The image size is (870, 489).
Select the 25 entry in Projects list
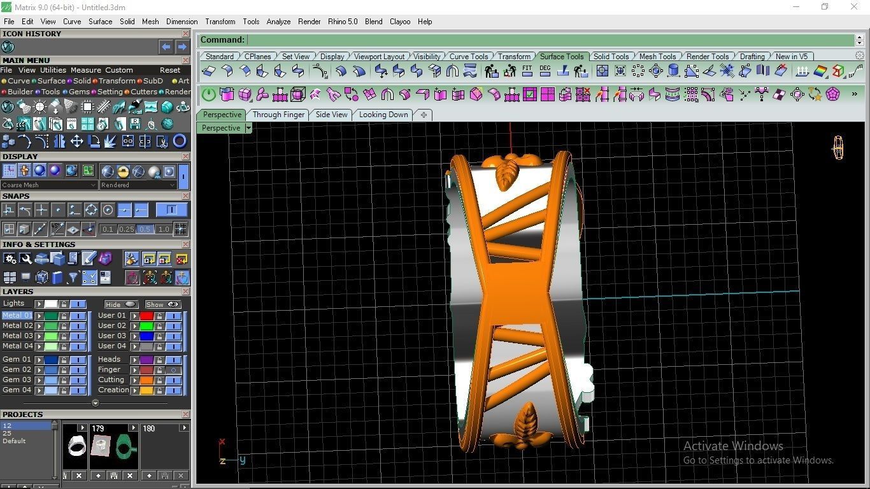click(7, 433)
